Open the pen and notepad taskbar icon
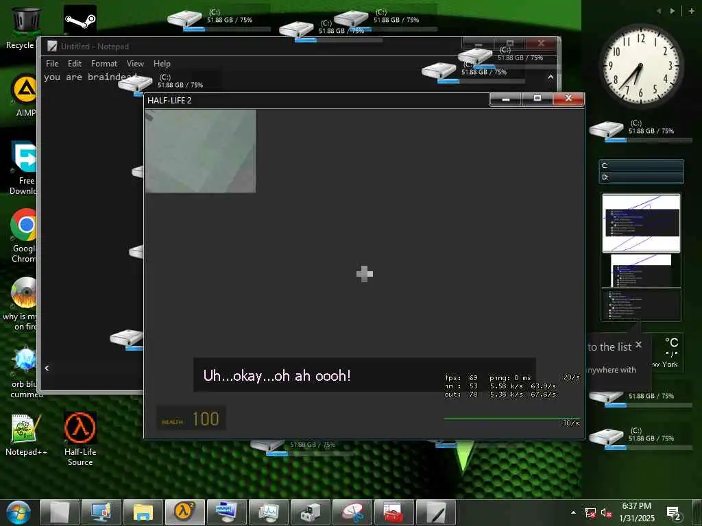This screenshot has height=526, width=702. (x=436, y=512)
